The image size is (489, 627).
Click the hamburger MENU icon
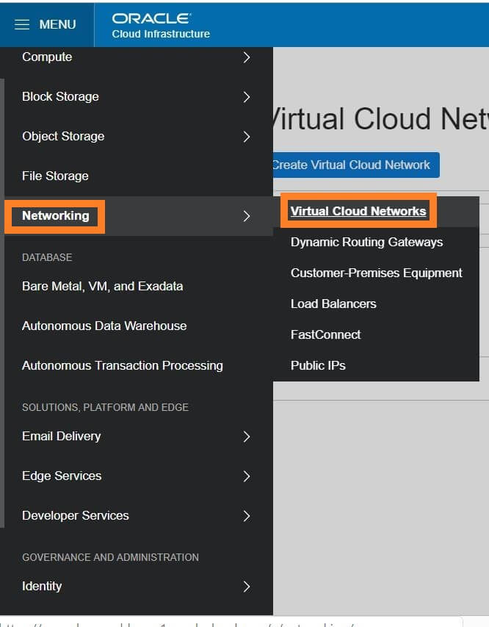click(22, 25)
